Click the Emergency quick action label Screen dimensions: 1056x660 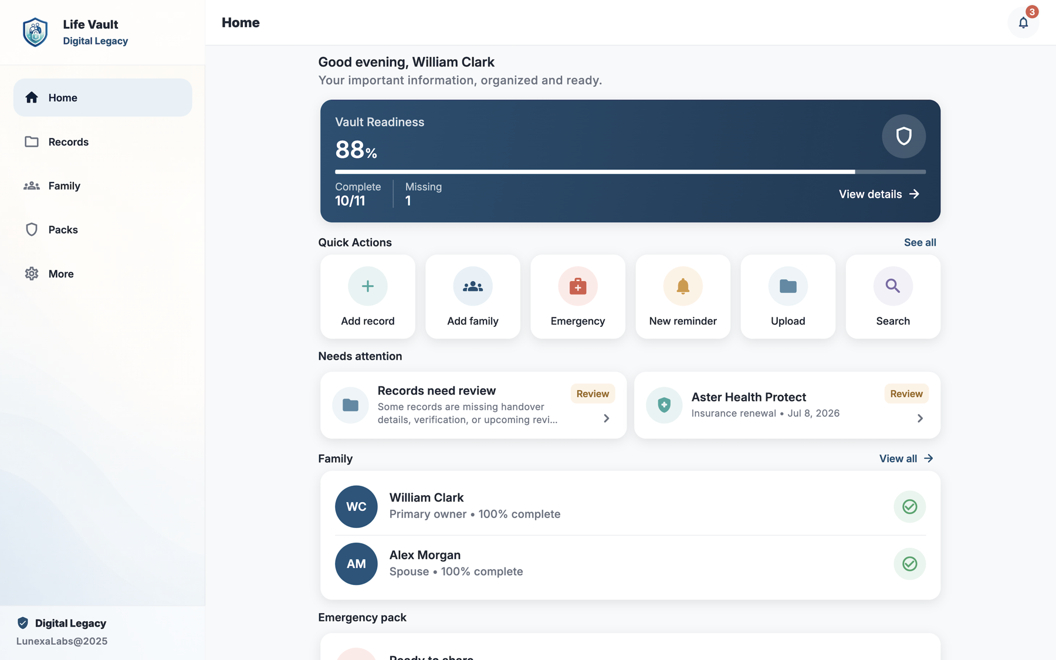(x=578, y=321)
